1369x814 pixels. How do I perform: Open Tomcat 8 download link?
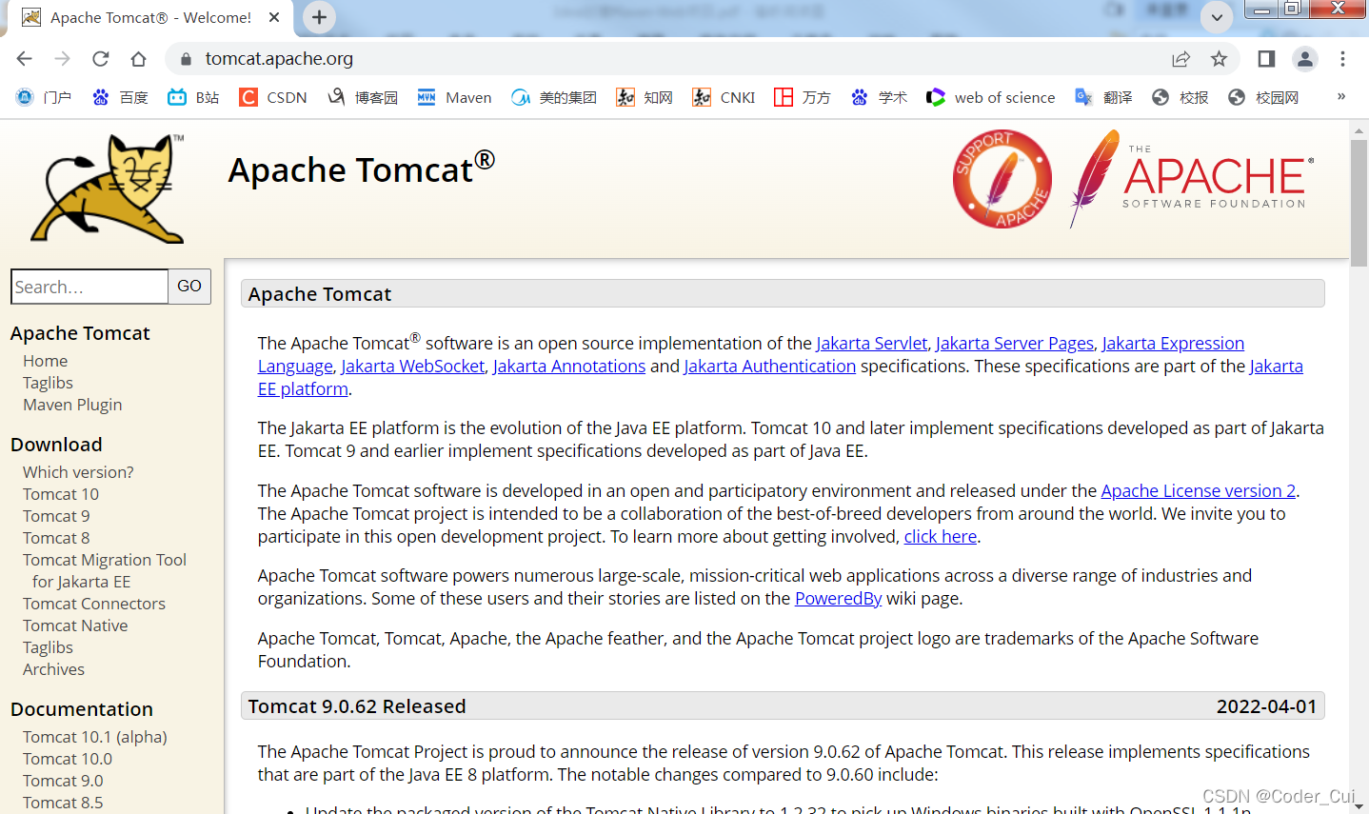(56, 538)
